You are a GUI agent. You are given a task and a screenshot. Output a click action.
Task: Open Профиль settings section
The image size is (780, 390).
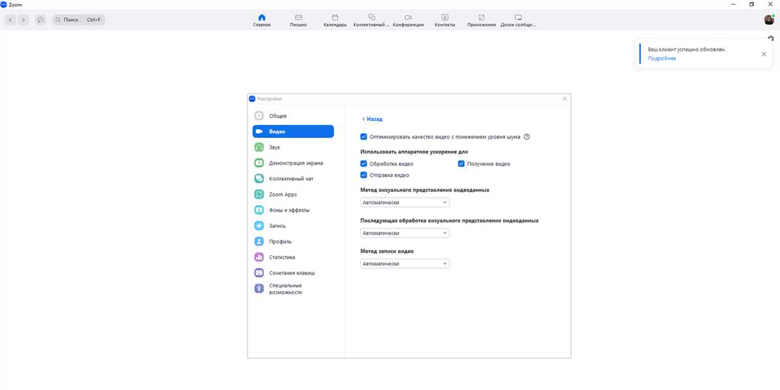tap(293, 241)
